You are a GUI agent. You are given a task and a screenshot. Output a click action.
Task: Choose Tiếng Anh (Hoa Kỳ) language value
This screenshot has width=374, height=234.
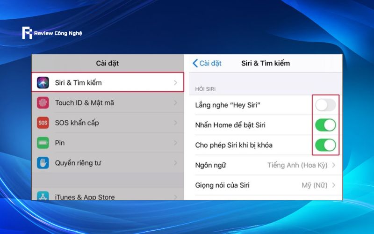click(297, 165)
